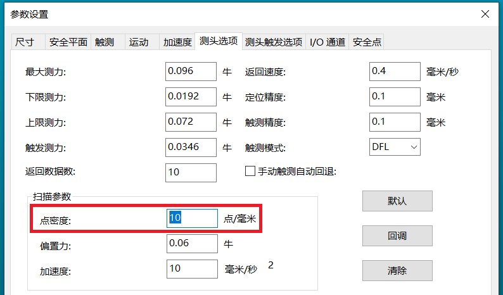The height and width of the screenshot is (295, 503).
Task: Switch to the 尺寸 tab
Action: 25,42
